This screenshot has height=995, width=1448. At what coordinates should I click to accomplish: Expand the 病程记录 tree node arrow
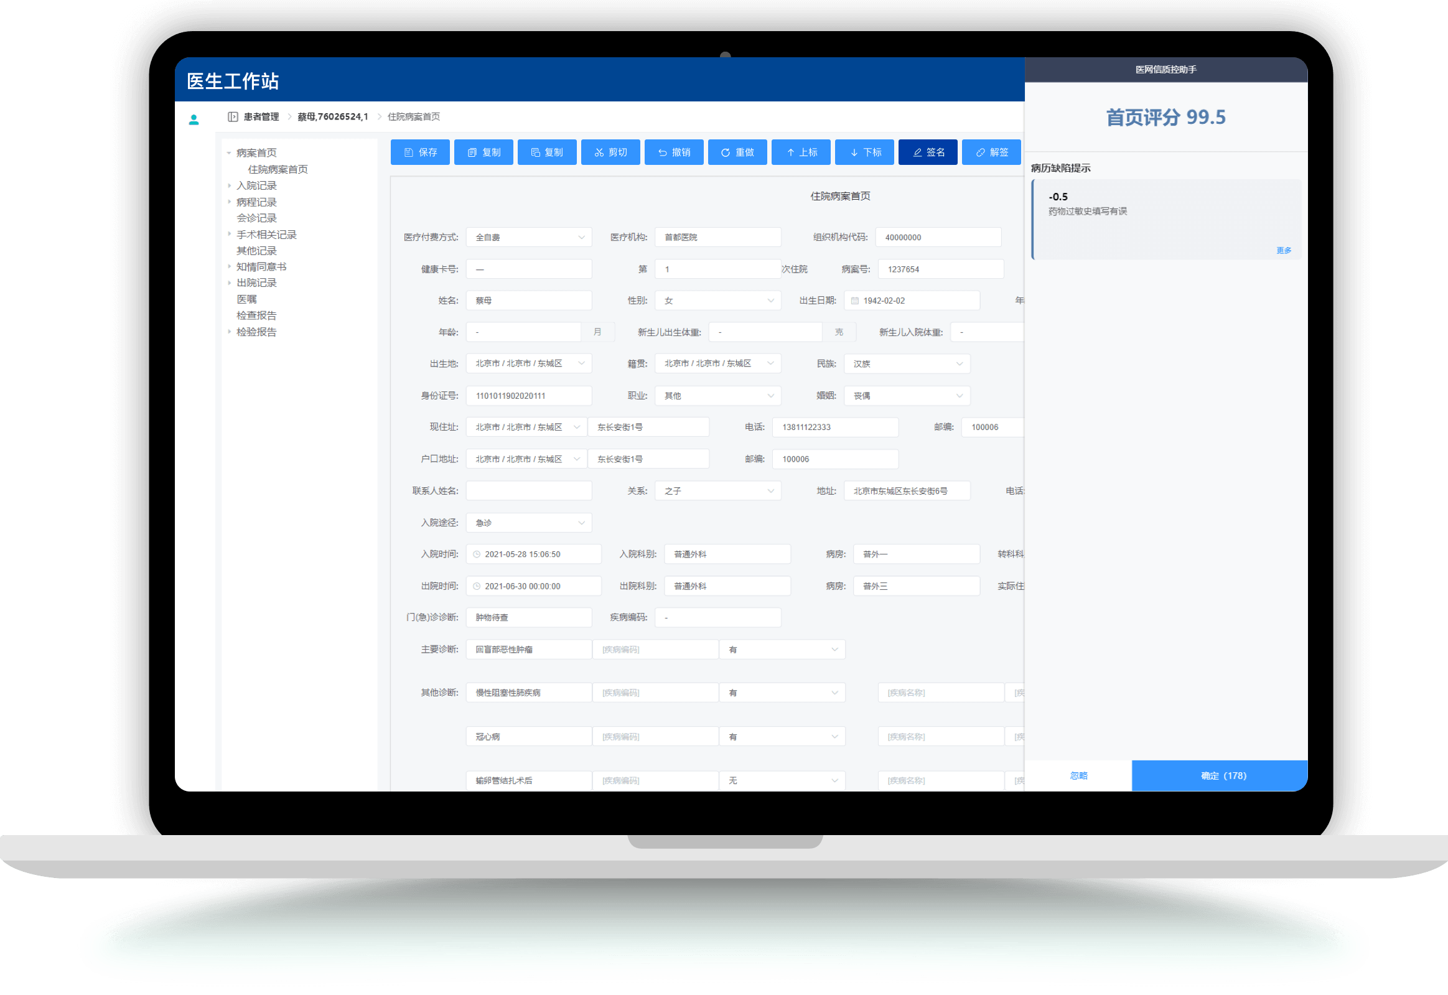(229, 202)
